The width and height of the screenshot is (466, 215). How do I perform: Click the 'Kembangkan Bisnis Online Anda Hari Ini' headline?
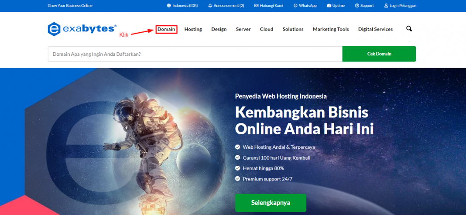pyautogui.click(x=304, y=121)
